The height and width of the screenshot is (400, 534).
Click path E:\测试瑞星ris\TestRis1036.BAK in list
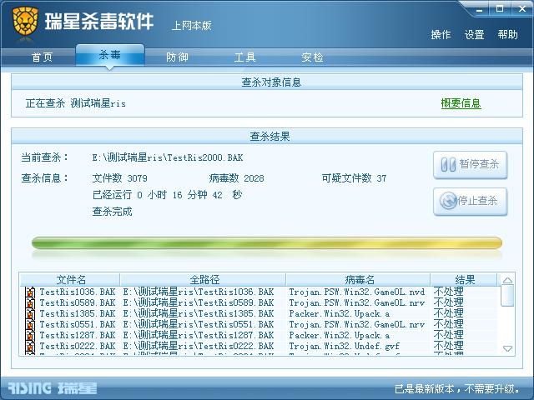point(199,292)
